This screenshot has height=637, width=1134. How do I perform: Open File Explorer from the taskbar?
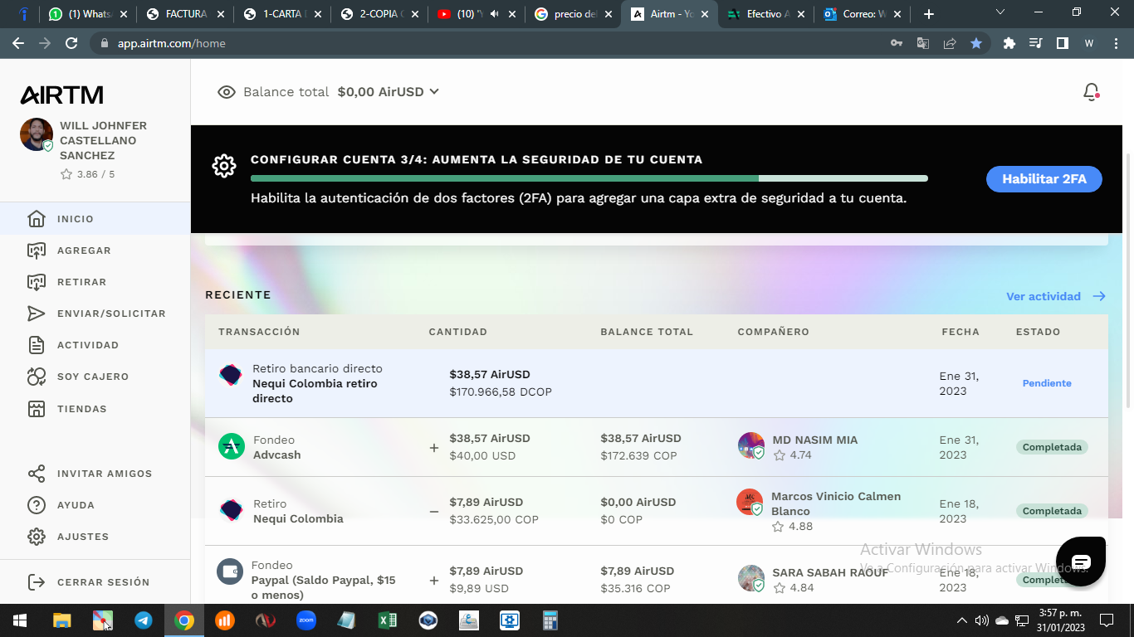pos(62,620)
